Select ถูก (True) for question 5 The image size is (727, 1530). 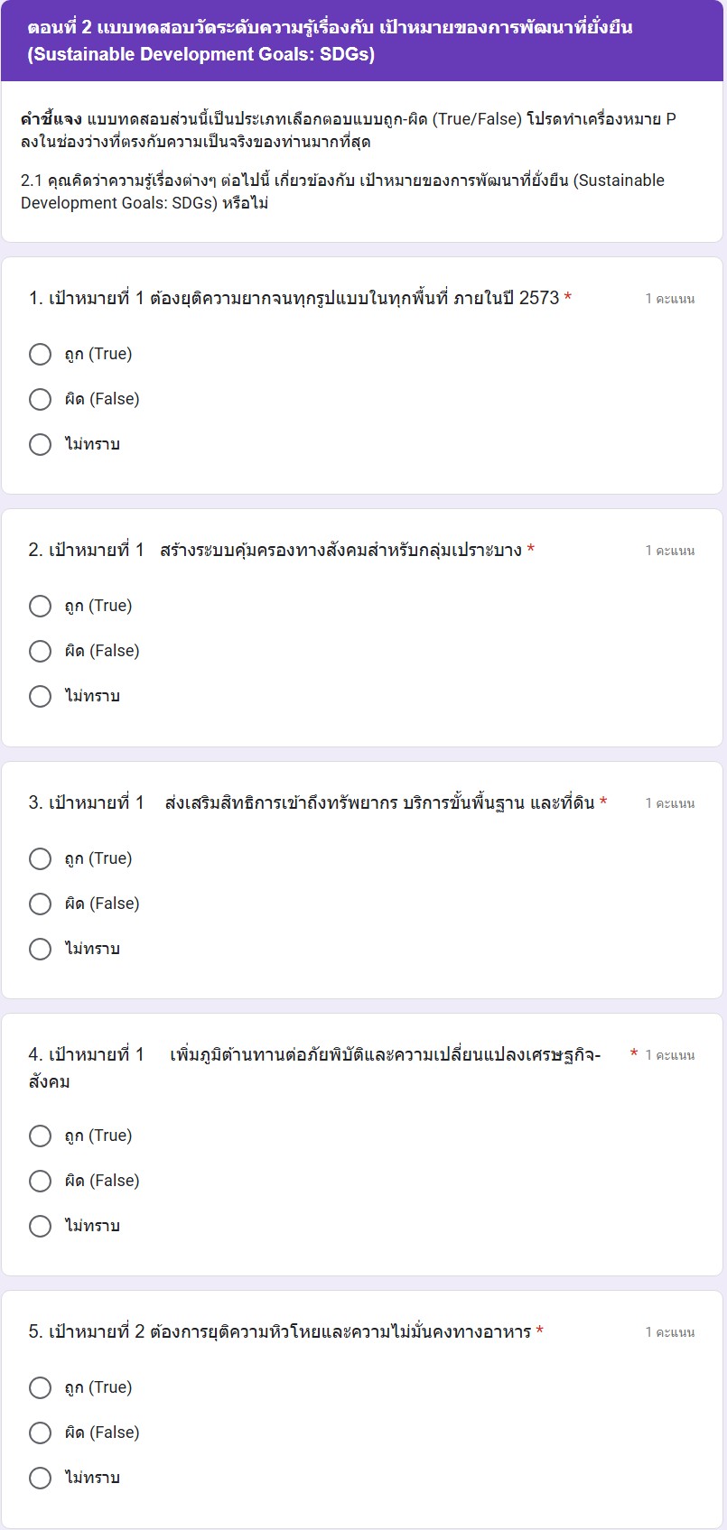40,1387
